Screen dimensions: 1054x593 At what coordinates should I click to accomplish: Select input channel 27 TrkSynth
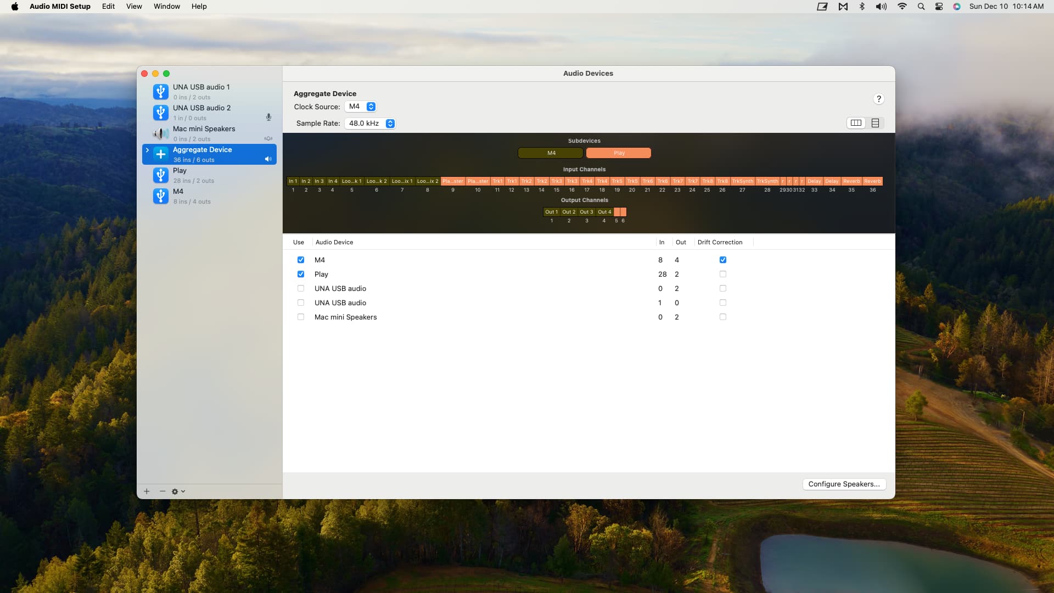[x=742, y=181]
